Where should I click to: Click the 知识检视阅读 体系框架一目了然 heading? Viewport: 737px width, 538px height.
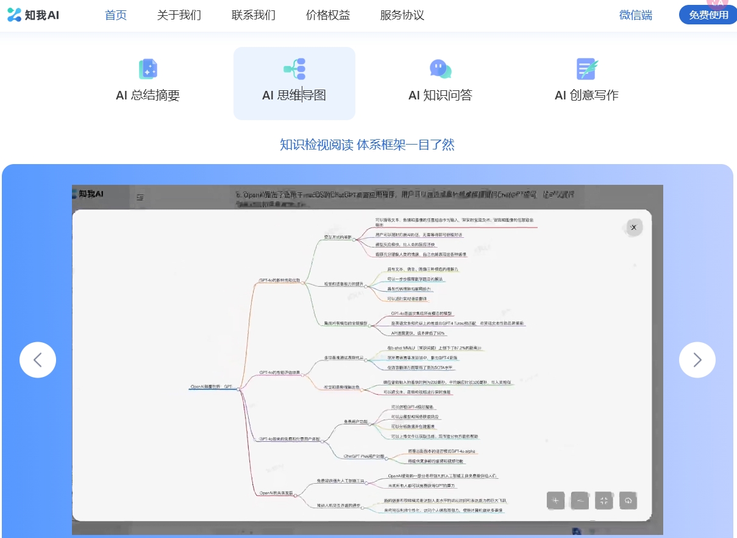[x=368, y=145]
